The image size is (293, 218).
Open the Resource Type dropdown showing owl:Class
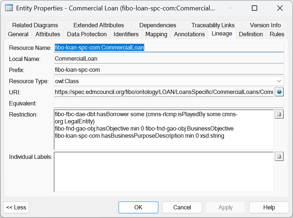point(279,81)
